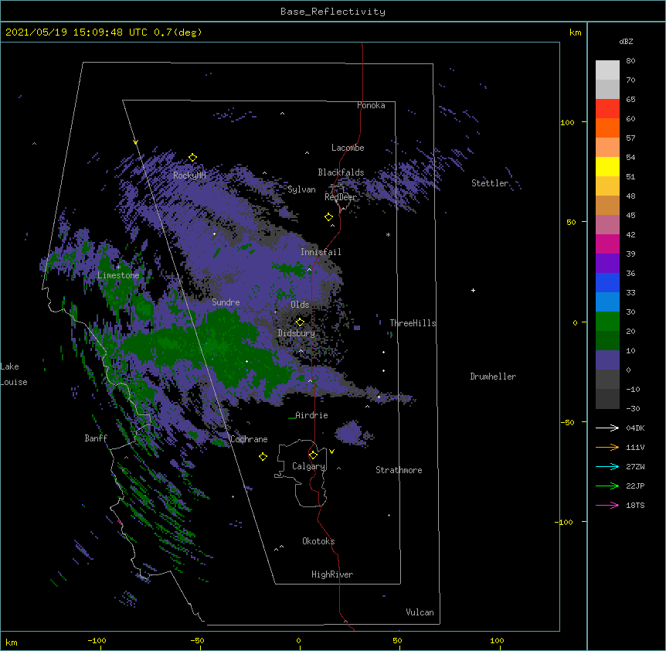The width and height of the screenshot is (666, 651).
Task: Click the Sundre label
Action: (x=226, y=302)
